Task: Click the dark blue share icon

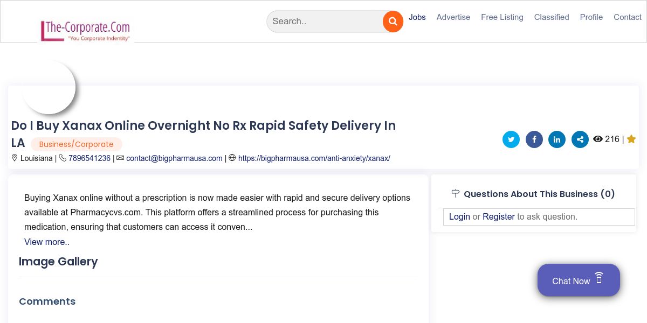Action: coord(580,139)
